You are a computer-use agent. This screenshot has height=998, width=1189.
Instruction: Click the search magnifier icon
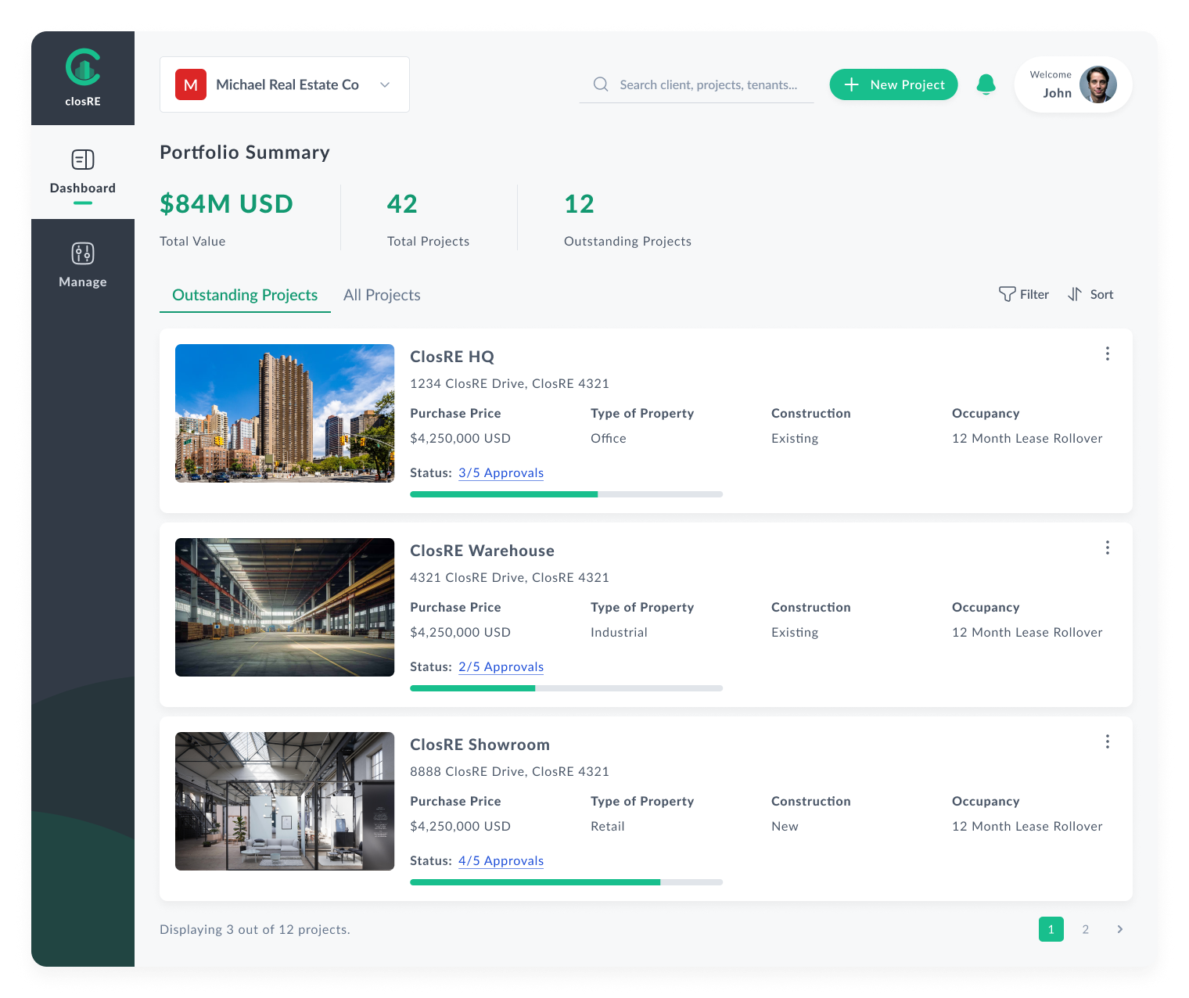click(x=601, y=84)
